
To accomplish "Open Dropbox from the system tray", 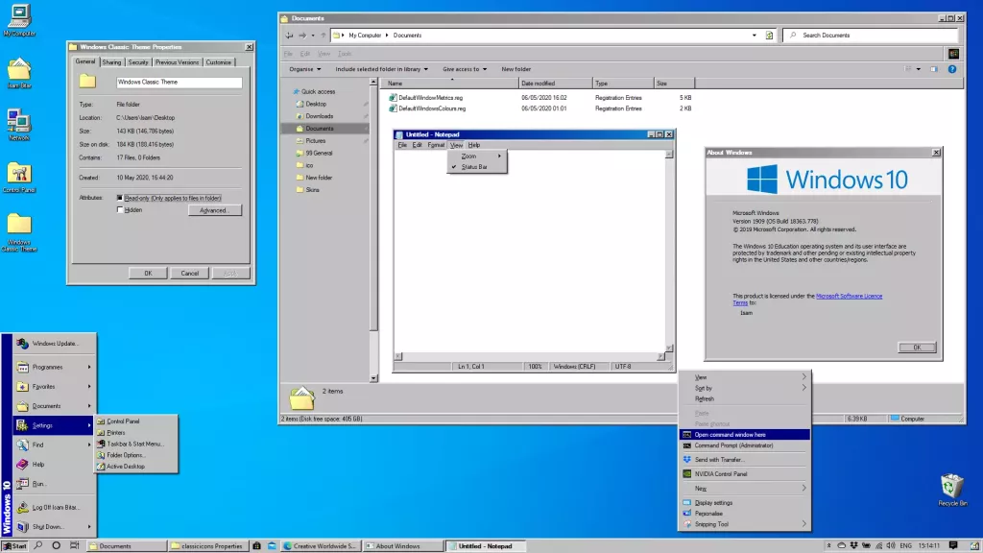I will [854, 545].
